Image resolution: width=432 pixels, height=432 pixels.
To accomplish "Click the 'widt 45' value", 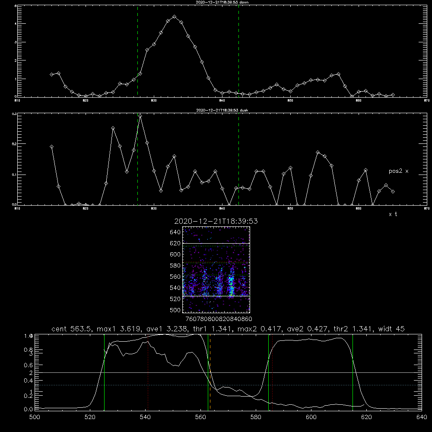I will pos(391,329).
